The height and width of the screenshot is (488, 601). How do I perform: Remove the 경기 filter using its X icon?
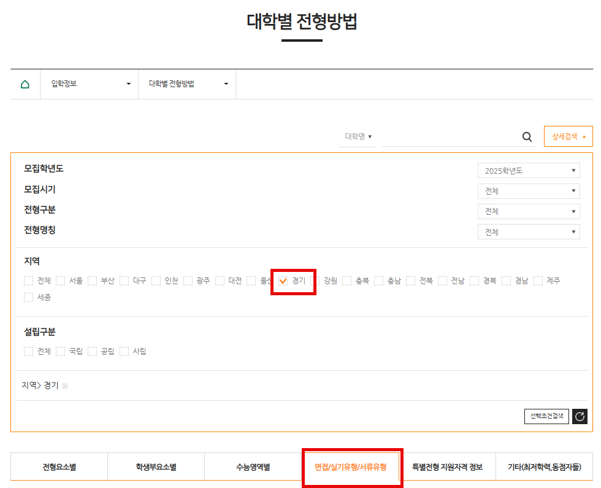coord(66,385)
